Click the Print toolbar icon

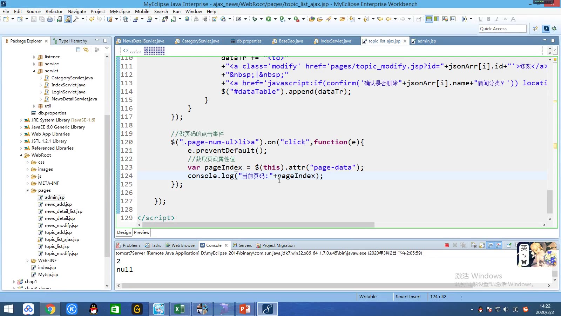click(50, 19)
